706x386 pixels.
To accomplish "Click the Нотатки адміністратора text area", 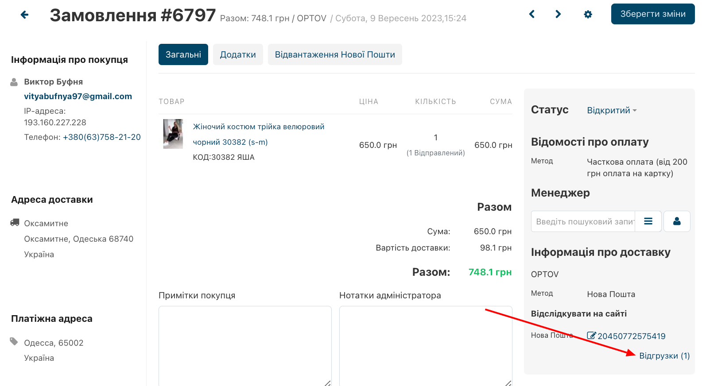I will click(x=425, y=345).
